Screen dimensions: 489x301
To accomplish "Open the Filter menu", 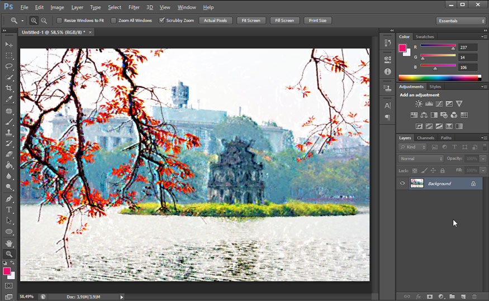I will click(134, 7).
